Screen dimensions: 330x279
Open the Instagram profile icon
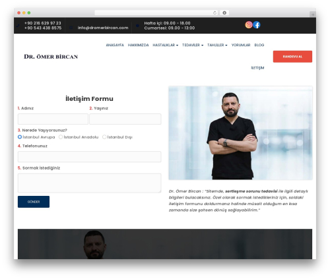click(x=249, y=25)
